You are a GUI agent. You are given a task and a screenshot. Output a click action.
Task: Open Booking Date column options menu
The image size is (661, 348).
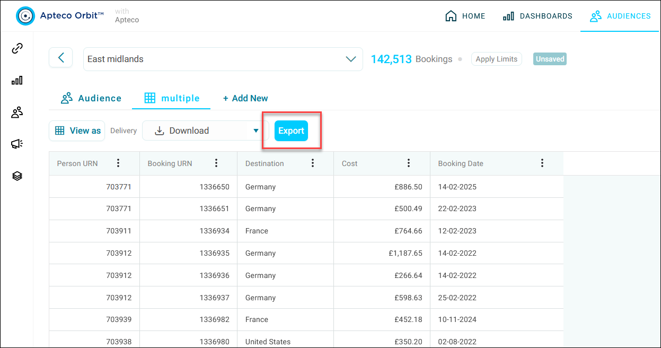(x=542, y=163)
